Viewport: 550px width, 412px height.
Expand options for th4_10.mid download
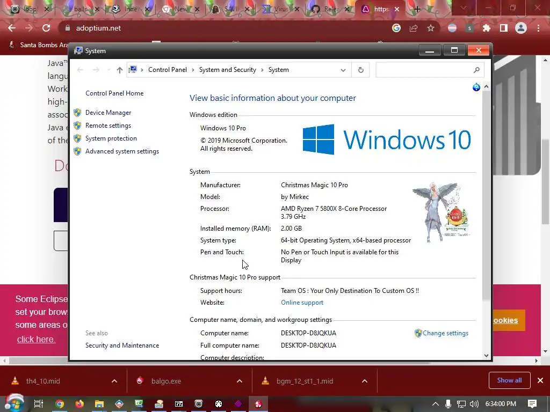114,381
